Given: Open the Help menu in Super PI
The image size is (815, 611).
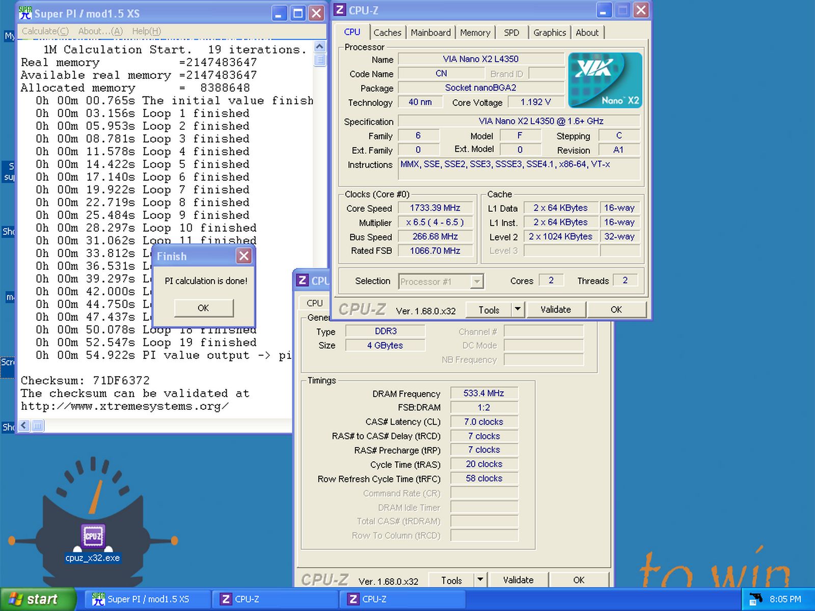Looking at the screenshot, I should coord(146,31).
